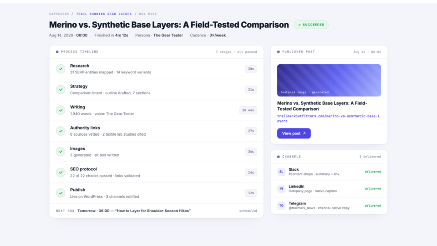Click the Writing stage green check icon
The height and width of the screenshot is (246, 437).
tap(61, 110)
